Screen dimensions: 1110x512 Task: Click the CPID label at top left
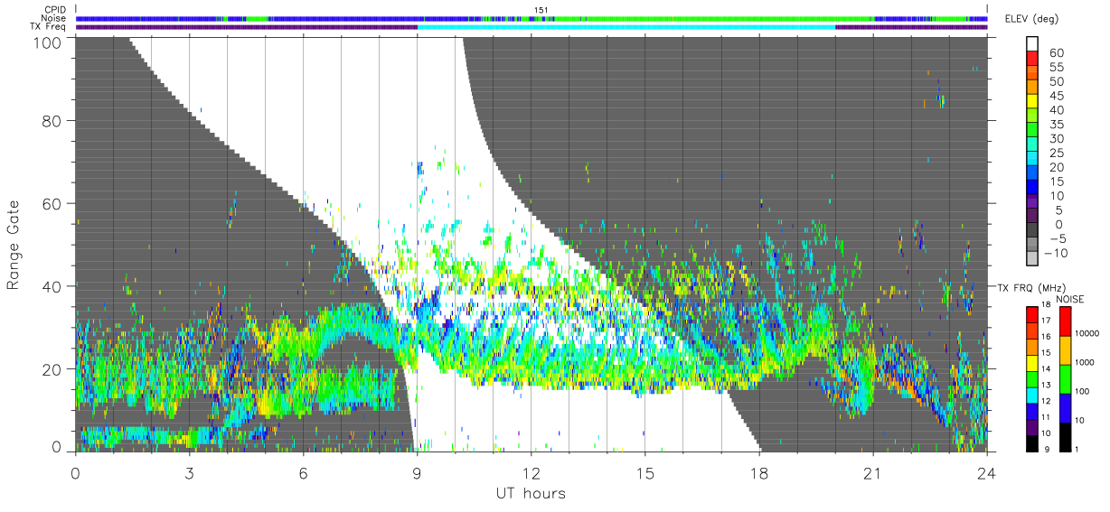(x=56, y=10)
